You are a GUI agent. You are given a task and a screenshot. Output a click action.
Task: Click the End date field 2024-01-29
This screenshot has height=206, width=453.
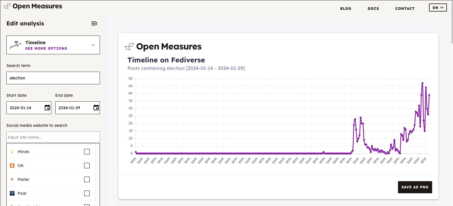tap(78, 108)
